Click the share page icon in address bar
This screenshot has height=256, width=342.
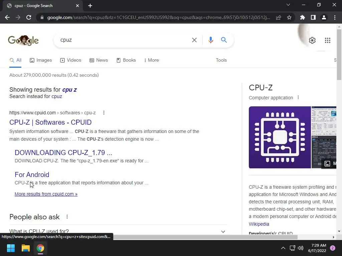tap(279, 17)
